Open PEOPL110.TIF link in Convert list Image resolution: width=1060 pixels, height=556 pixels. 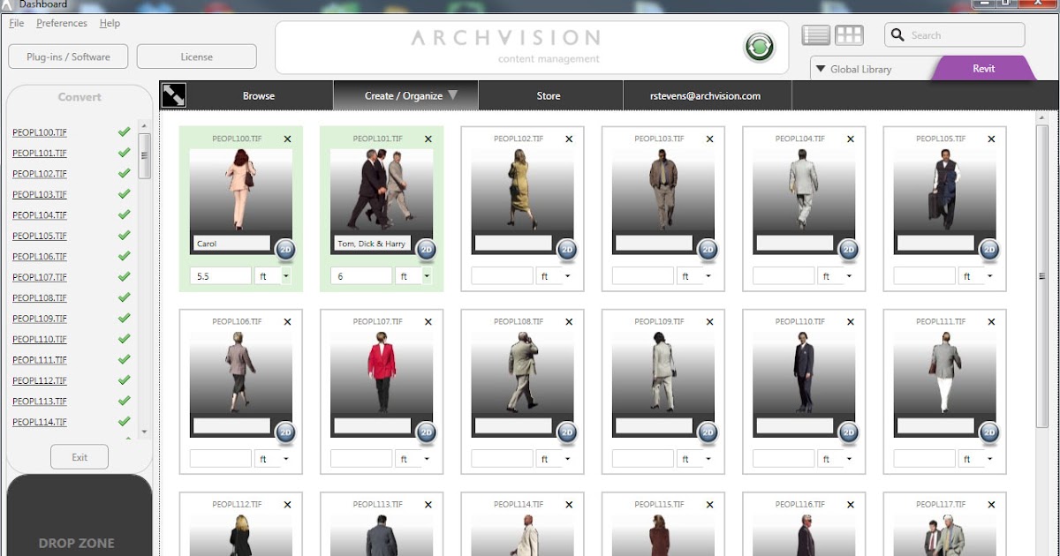[x=40, y=340]
